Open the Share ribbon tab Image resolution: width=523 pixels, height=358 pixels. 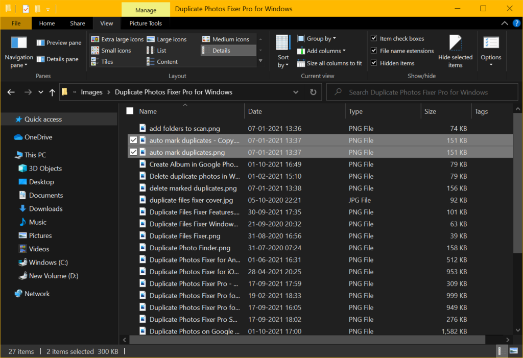click(78, 23)
